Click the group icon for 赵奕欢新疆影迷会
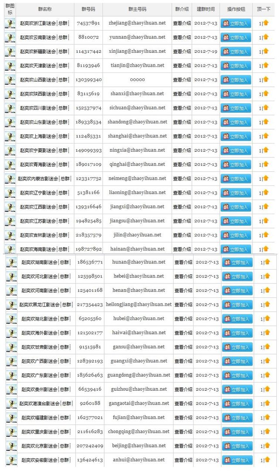 (10, 51)
